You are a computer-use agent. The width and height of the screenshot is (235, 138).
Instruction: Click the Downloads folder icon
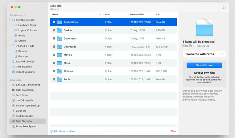coord(60,47)
